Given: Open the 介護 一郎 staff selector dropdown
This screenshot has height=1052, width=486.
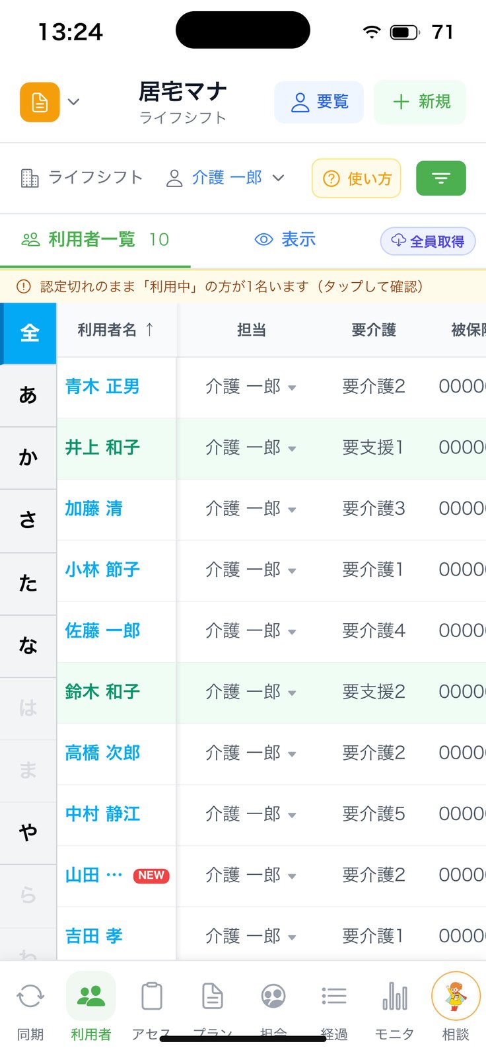Looking at the screenshot, I should click(x=225, y=178).
